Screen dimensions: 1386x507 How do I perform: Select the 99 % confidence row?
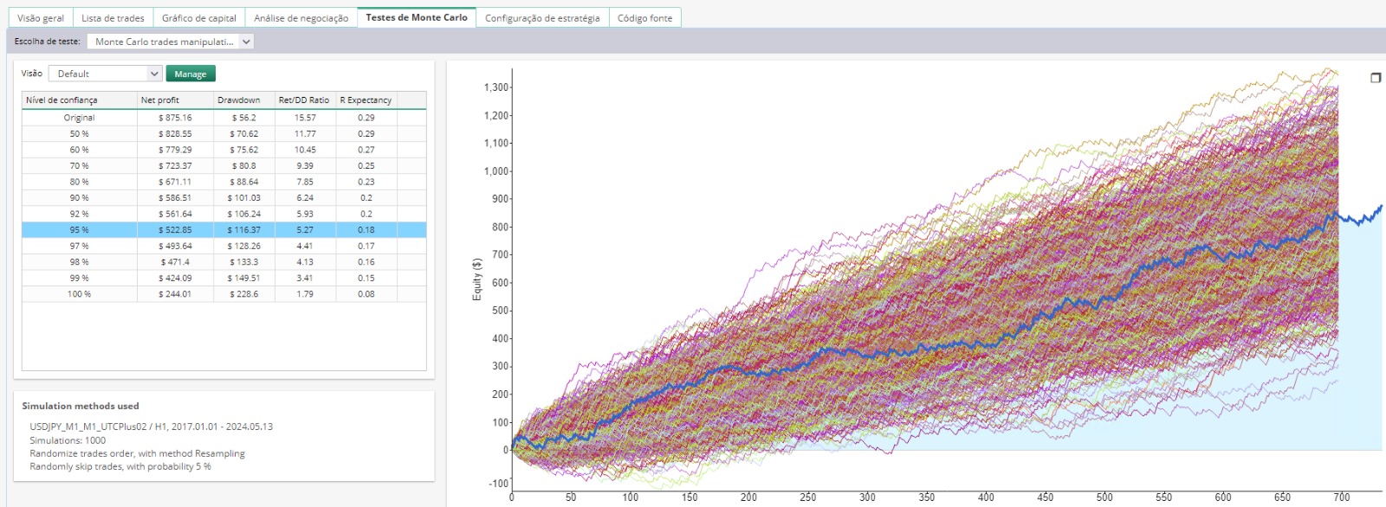coord(224,278)
